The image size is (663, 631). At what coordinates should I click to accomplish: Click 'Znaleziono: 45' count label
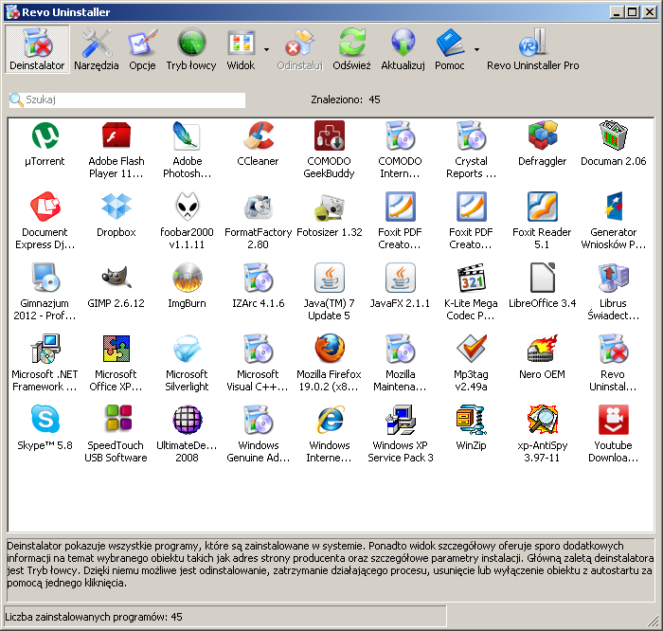[x=346, y=99]
